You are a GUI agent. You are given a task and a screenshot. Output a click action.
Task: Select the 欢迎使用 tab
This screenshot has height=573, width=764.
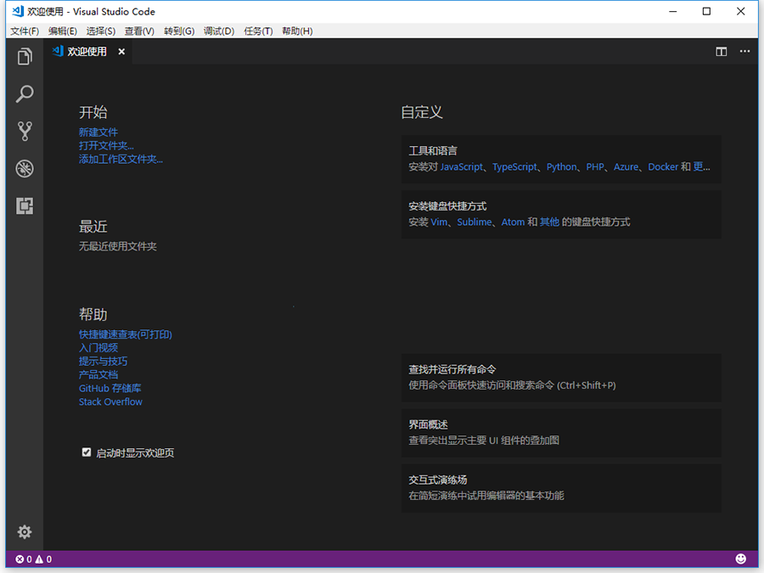[87, 52]
